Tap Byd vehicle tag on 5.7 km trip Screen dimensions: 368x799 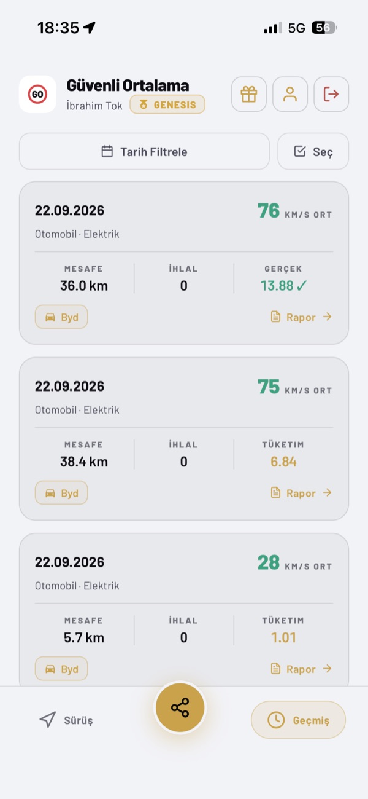tap(61, 669)
